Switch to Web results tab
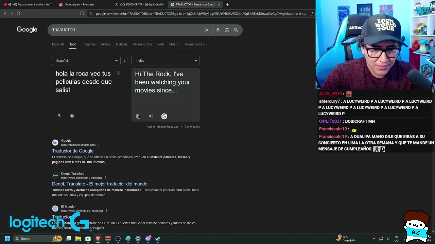The width and height of the screenshot is (435, 244). [161, 44]
